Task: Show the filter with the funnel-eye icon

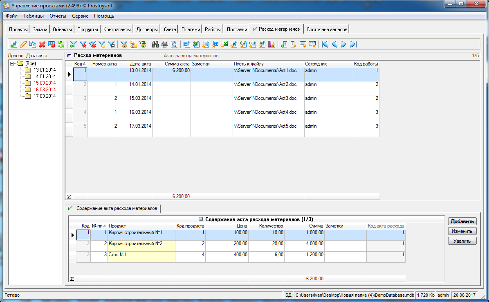Action: [x=124, y=44]
